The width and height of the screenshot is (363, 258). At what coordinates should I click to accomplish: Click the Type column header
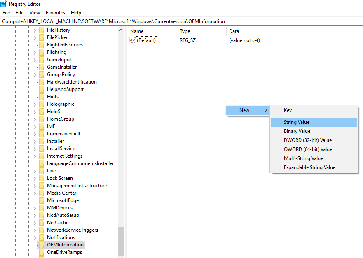201,31
